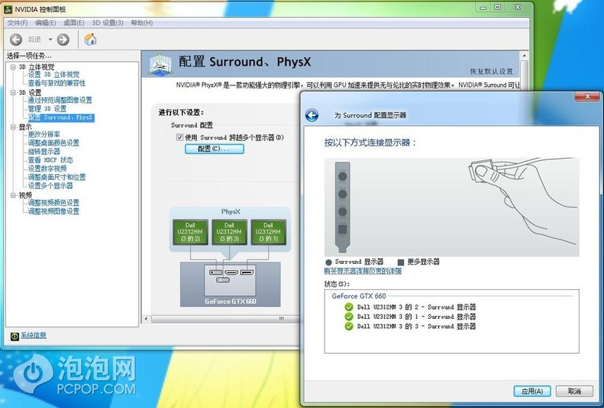Select Dell U2312HM (3 的 1) monitor box
This screenshot has height=408, width=604.
tap(269, 232)
